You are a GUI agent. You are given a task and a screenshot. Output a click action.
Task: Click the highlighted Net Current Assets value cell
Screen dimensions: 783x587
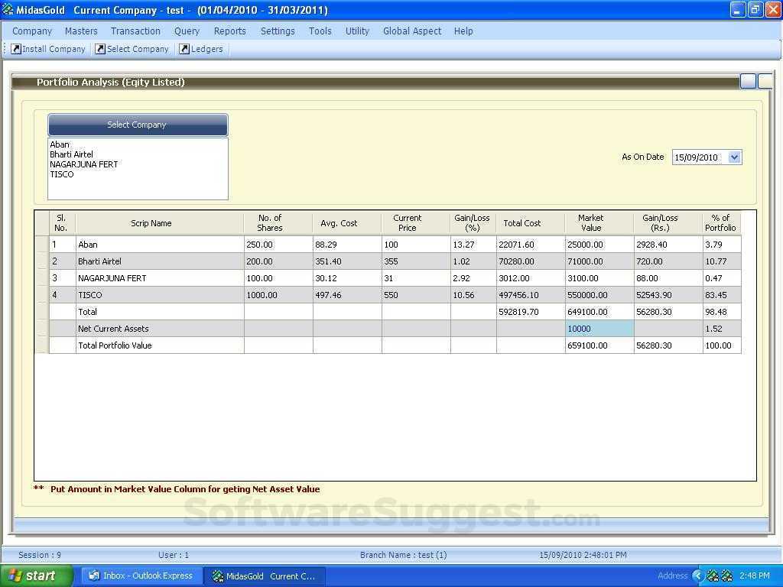(x=598, y=328)
